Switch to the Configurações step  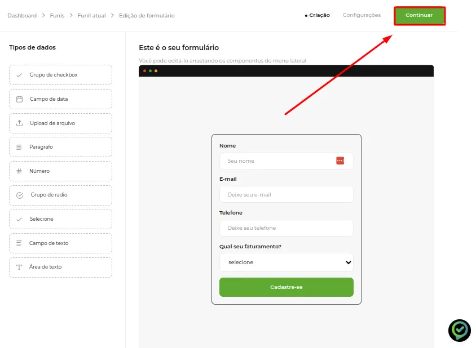point(362,15)
